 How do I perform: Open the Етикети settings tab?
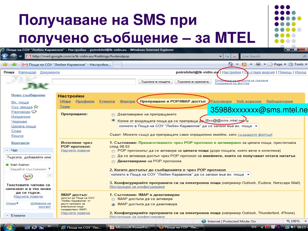pyautogui.click(x=107, y=101)
